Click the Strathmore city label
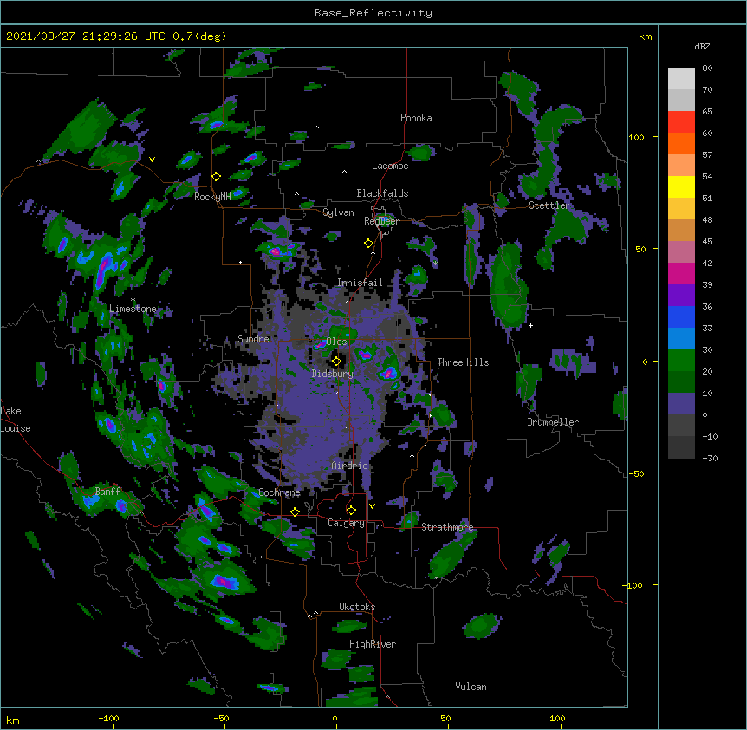The width and height of the screenshot is (747, 730). click(447, 527)
